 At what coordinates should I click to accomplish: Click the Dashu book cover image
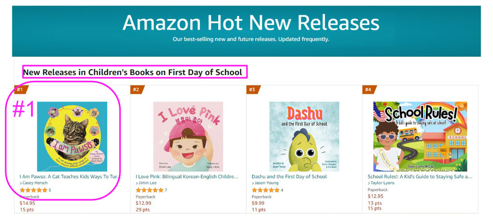click(x=304, y=136)
